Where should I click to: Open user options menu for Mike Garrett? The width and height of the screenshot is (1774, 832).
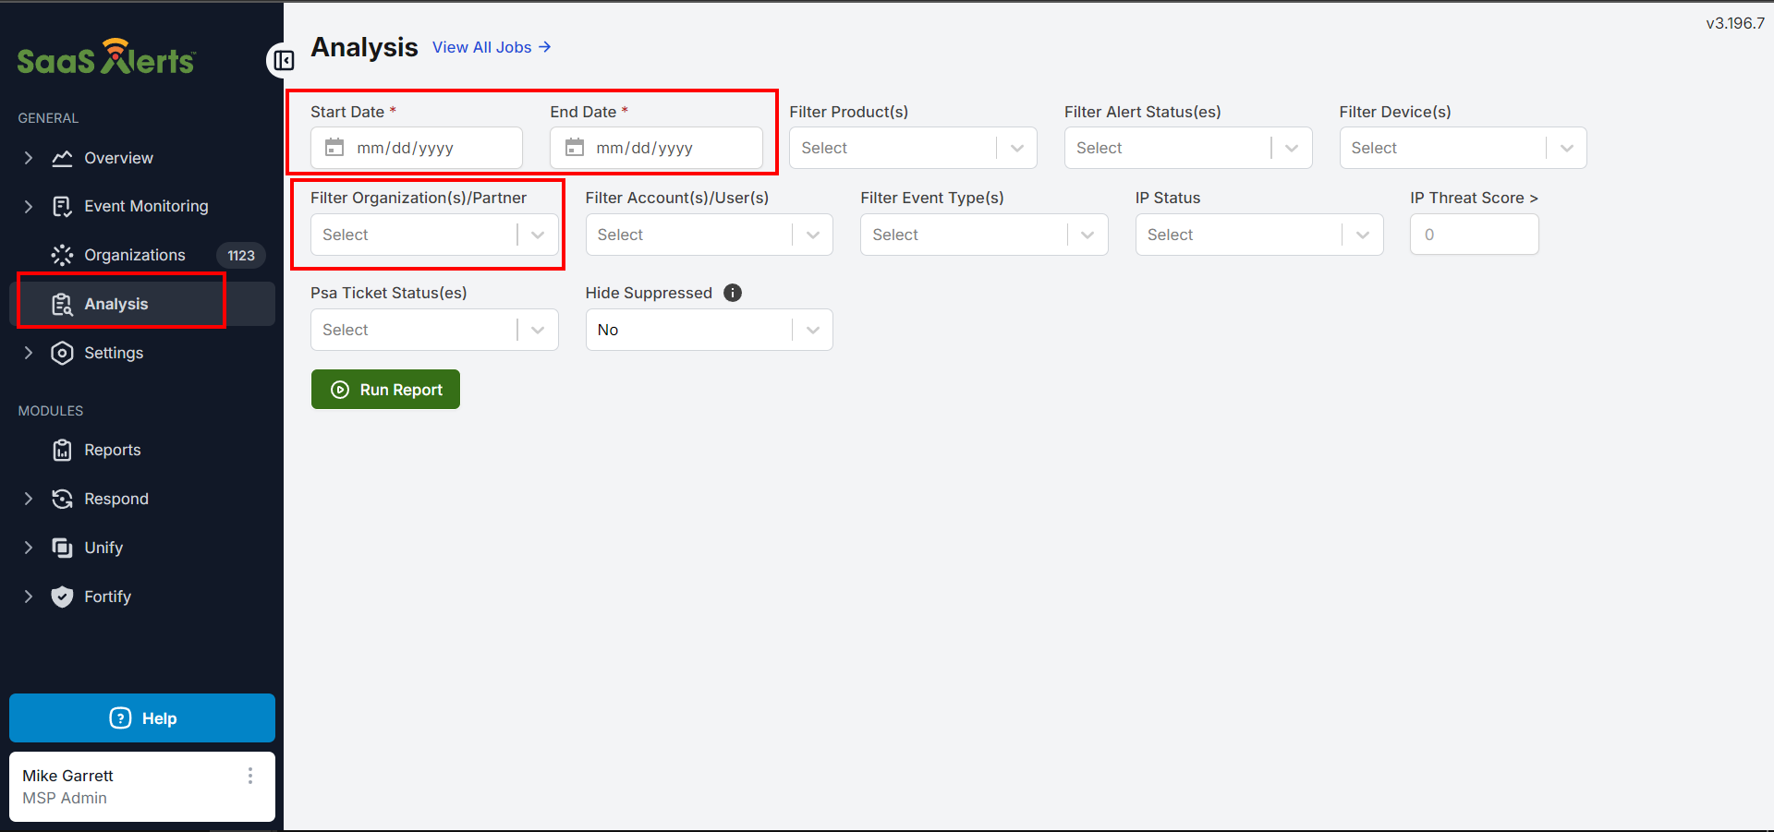(x=249, y=776)
